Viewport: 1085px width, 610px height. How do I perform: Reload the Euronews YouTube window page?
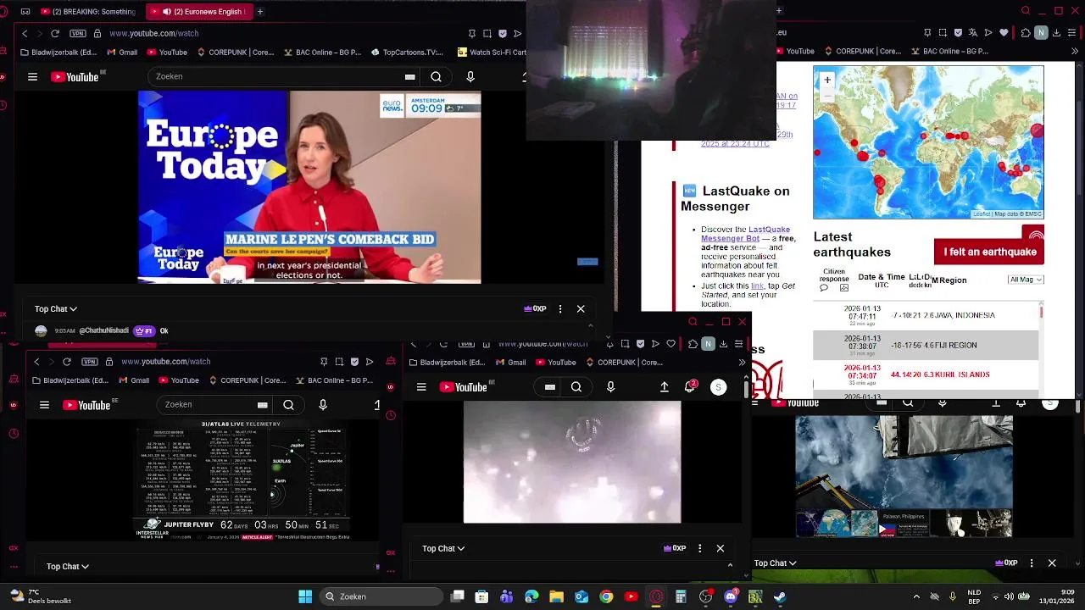(55, 33)
